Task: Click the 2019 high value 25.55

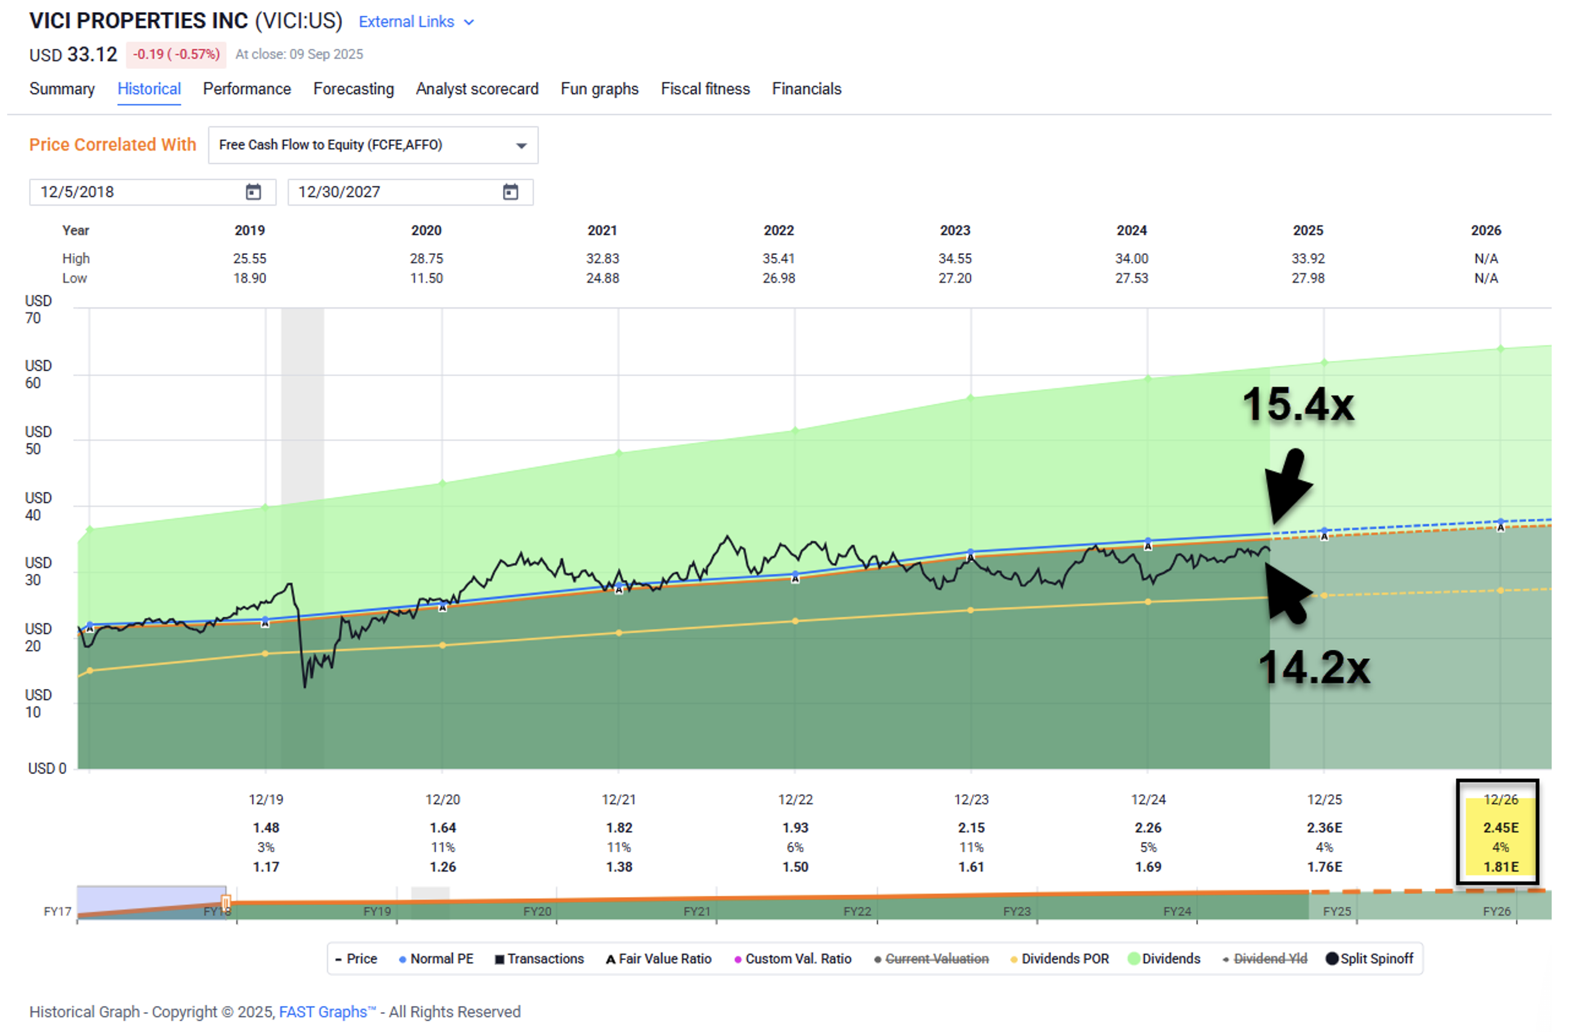Action: click(250, 259)
